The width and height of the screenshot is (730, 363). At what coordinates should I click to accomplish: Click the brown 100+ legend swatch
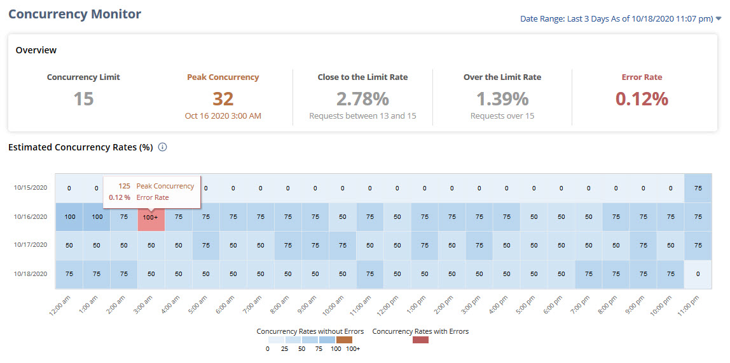coord(344,340)
